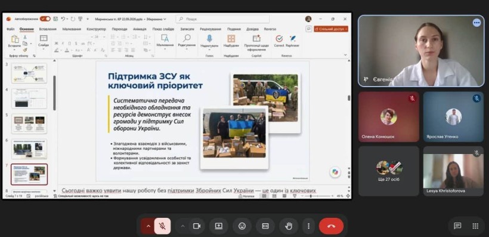Click the Save icon in title bar
Image resolution: width=489 pixels, height=237 pixels.
[x=55, y=19]
